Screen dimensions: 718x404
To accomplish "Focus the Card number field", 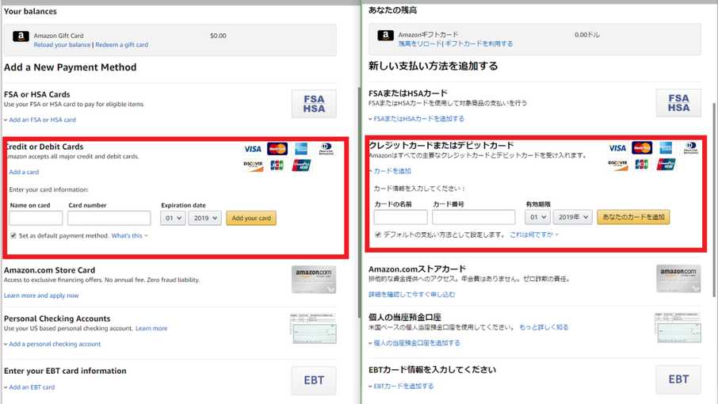I will click(109, 219).
